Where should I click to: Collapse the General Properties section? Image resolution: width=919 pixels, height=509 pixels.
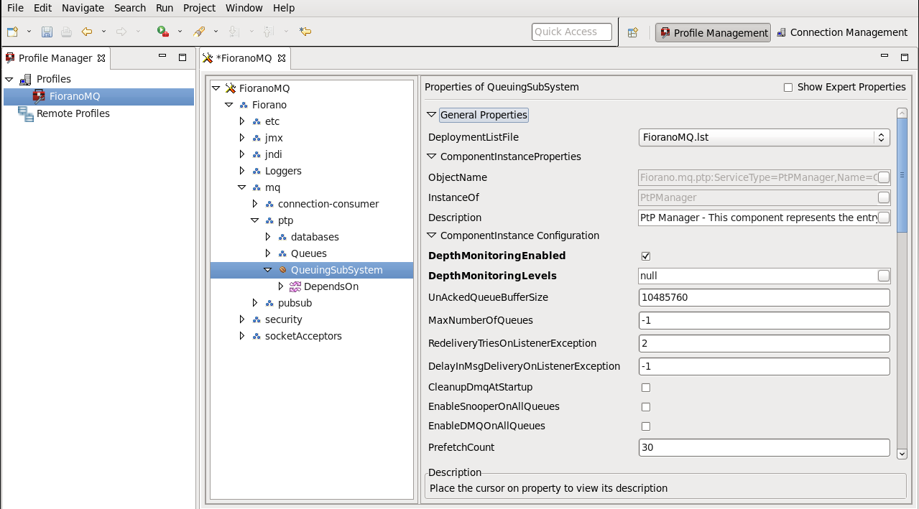click(432, 115)
